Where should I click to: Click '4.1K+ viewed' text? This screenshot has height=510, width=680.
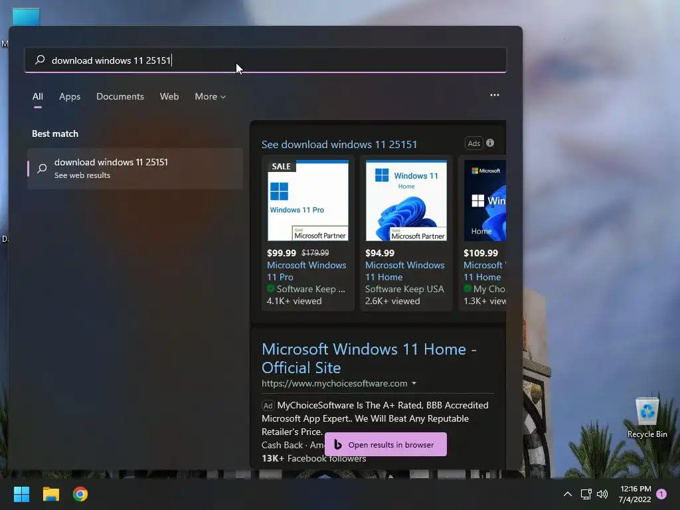pyautogui.click(x=294, y=301)
